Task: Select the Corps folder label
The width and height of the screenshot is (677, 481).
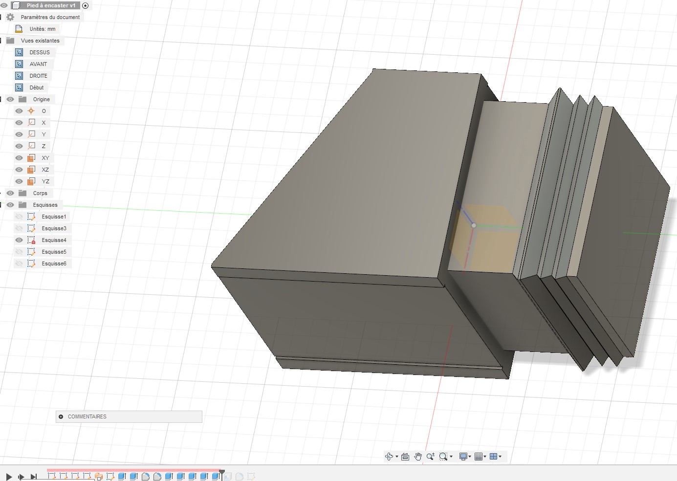Action: [40, 193]
